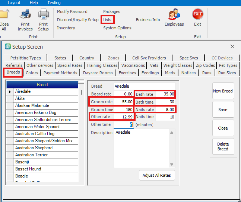Switch to the Referrals tab
This screenshot has width=241, height=202.
pos(14,65)
